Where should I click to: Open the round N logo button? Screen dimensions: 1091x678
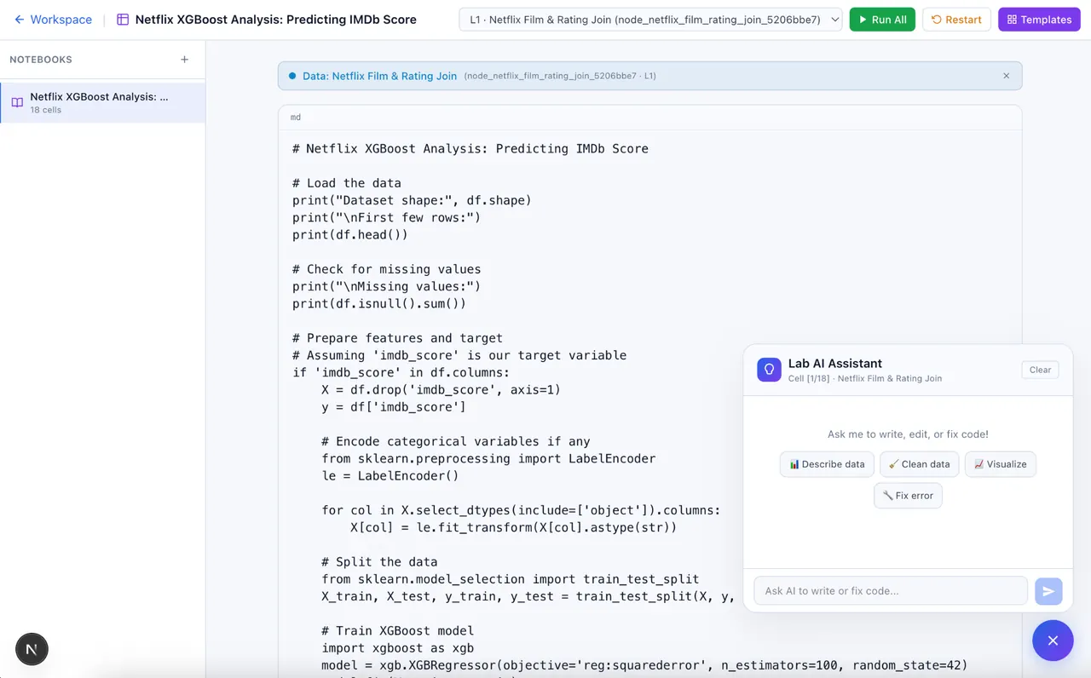[x=32, y=649]
